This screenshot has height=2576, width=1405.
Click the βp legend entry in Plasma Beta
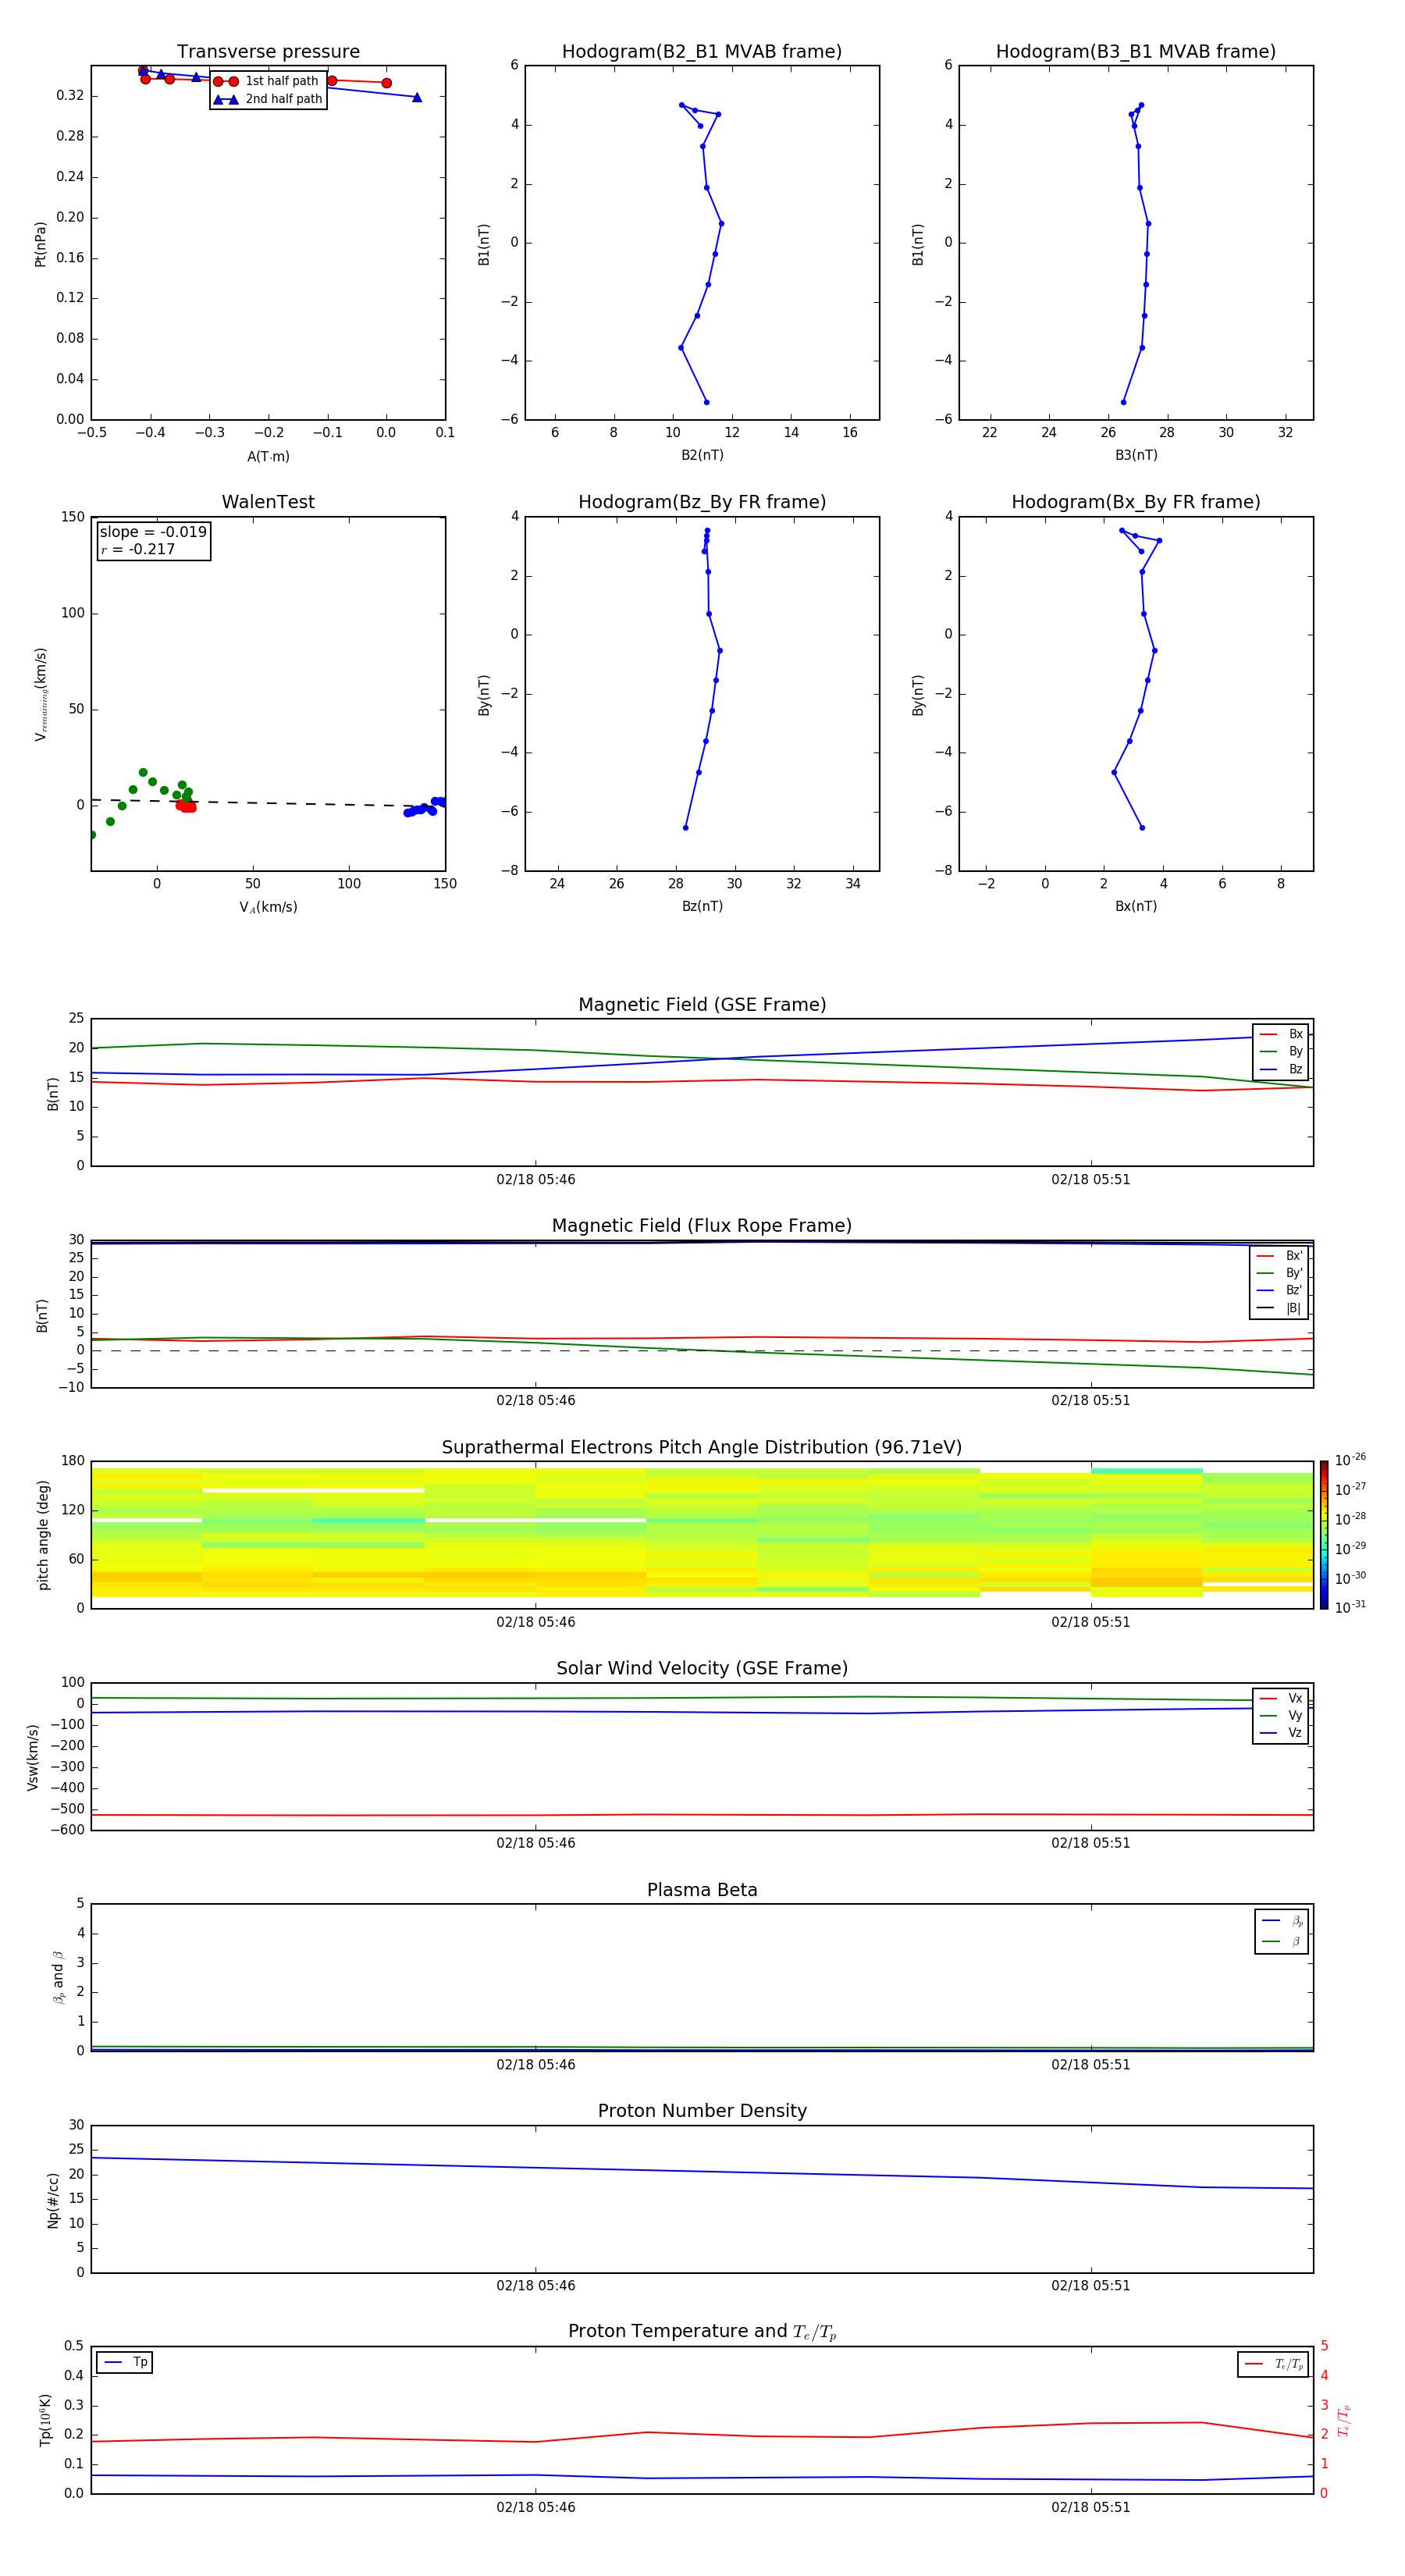(x=1282, y=1921)
